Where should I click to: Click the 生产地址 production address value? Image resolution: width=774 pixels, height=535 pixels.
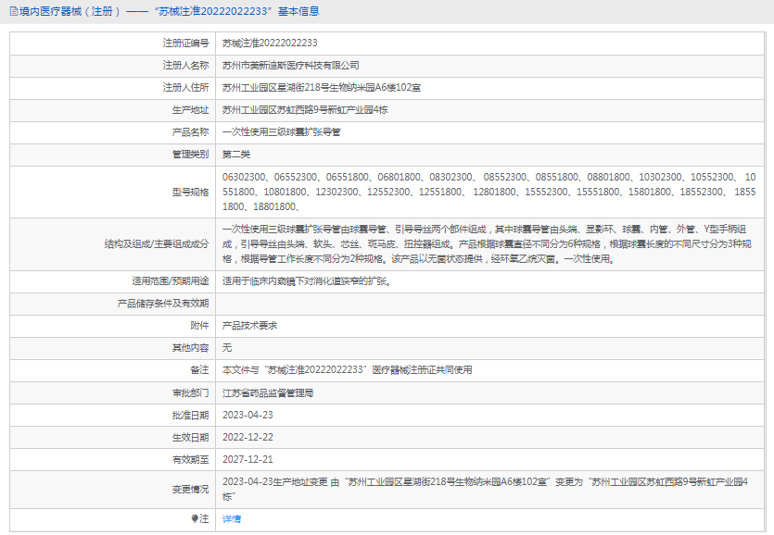[x=304, y=110]
